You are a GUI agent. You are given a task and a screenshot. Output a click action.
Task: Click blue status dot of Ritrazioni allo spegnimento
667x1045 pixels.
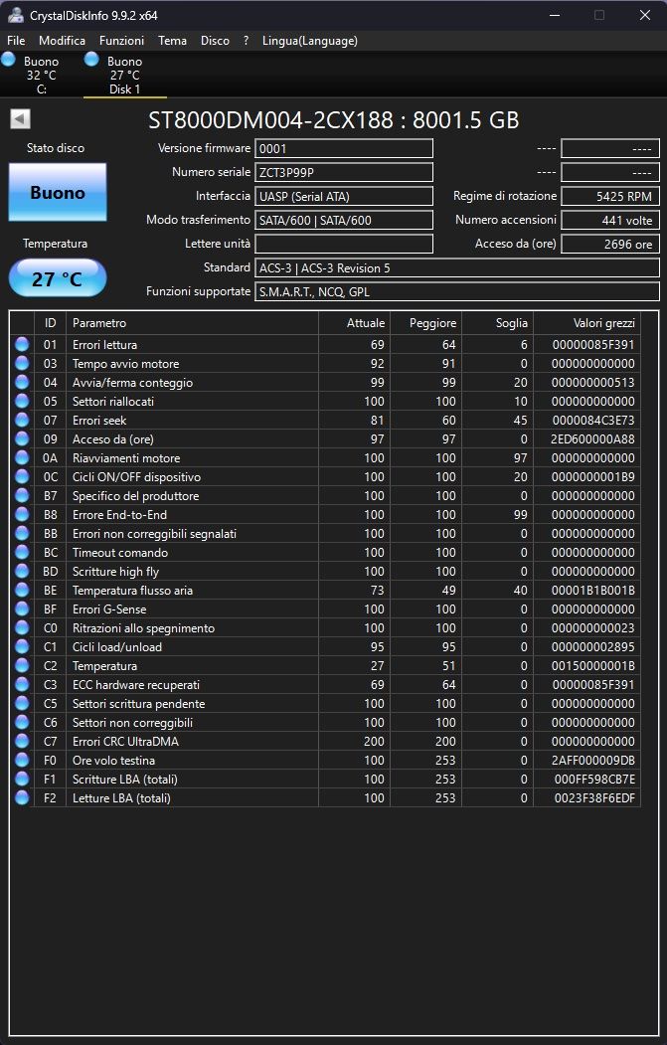pyautogui.click(x=22, y=627)
